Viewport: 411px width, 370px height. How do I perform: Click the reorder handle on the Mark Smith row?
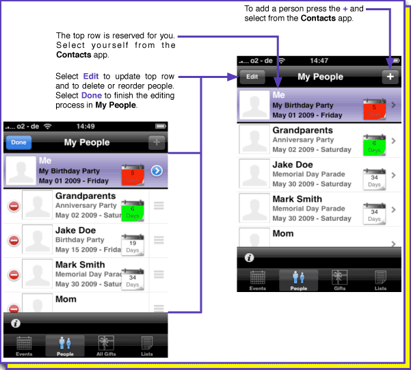159,274
